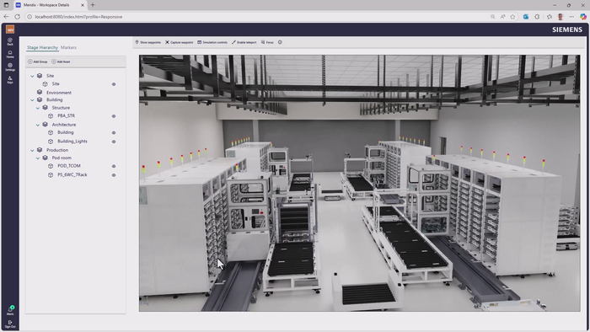Select the Production group label
The height and width of the screenshot is (332, 590).
tap(57, 150)
